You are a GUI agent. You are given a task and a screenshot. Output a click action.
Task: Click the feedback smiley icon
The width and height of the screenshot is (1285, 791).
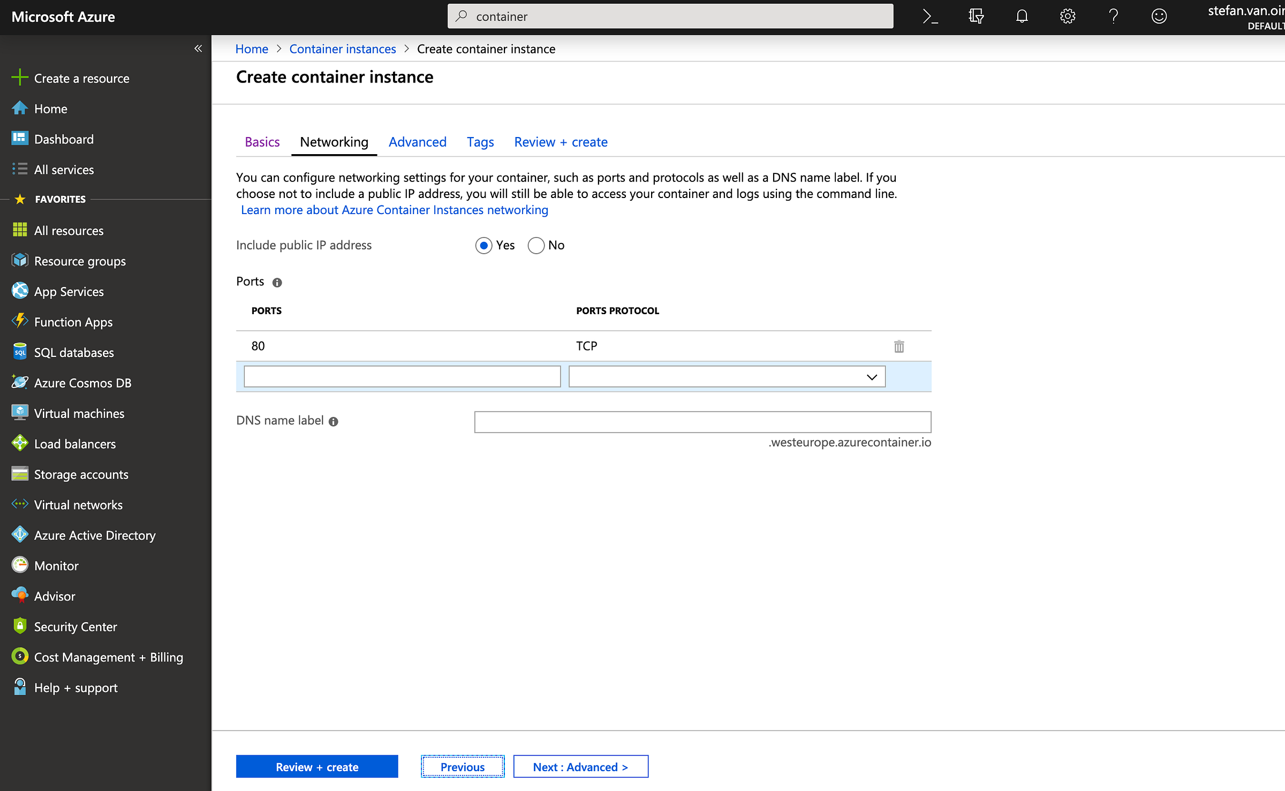pyautogui.click(x=1159, y=17)
